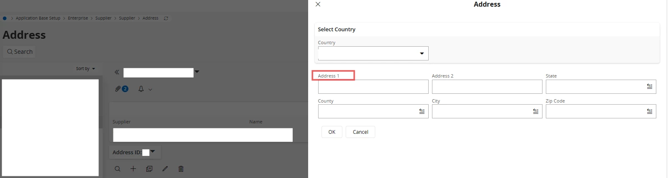
Task: Open the City field list-of-values icon
Action: click(535, 111)
